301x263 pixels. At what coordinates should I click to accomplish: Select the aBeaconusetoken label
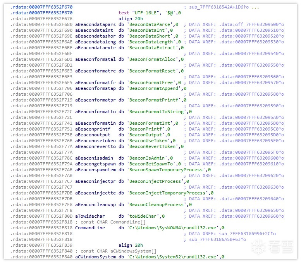pos(95,141)
